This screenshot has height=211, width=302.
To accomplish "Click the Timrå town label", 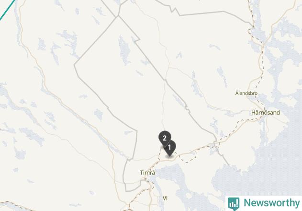I will click(x=147, y=173).
